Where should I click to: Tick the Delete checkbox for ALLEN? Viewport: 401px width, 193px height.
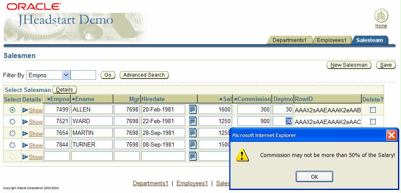(x=373, y=110)
